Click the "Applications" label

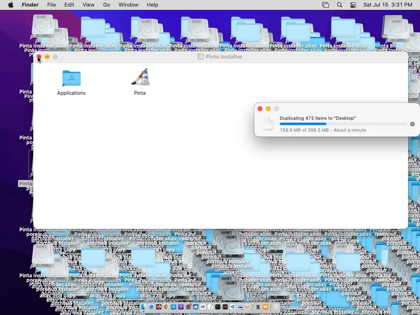point(71,93)
